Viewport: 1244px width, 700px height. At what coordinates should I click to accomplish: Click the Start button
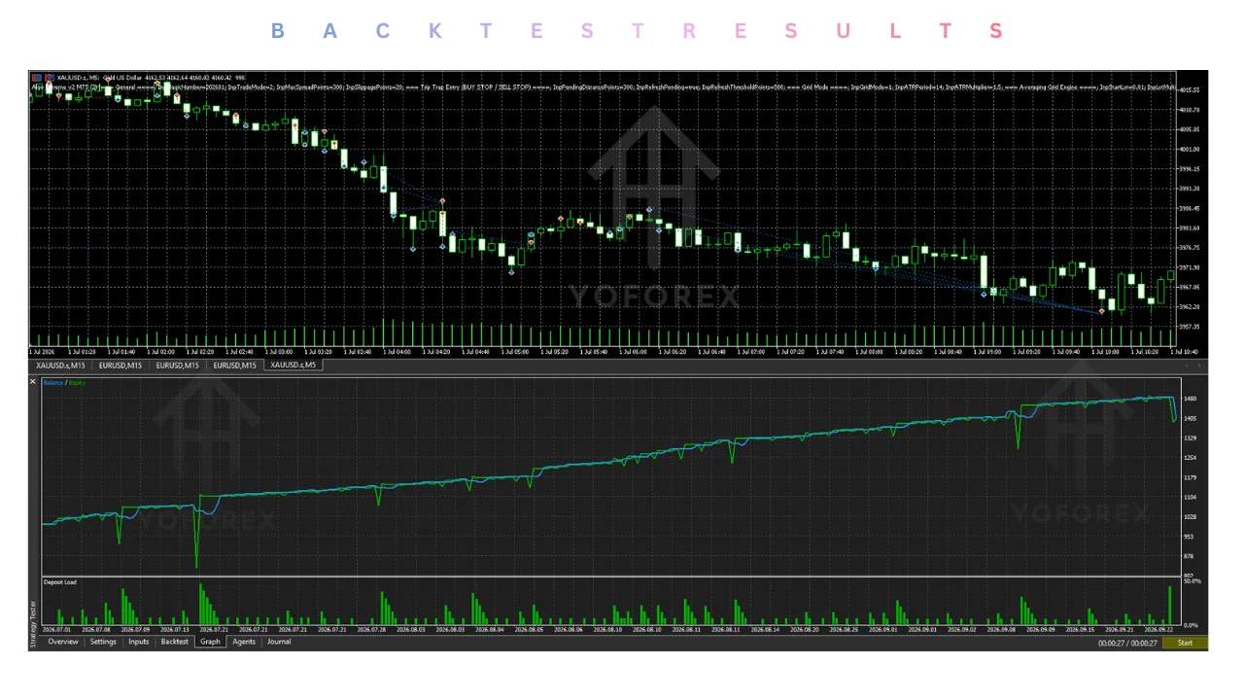(x=1185, y=643)
